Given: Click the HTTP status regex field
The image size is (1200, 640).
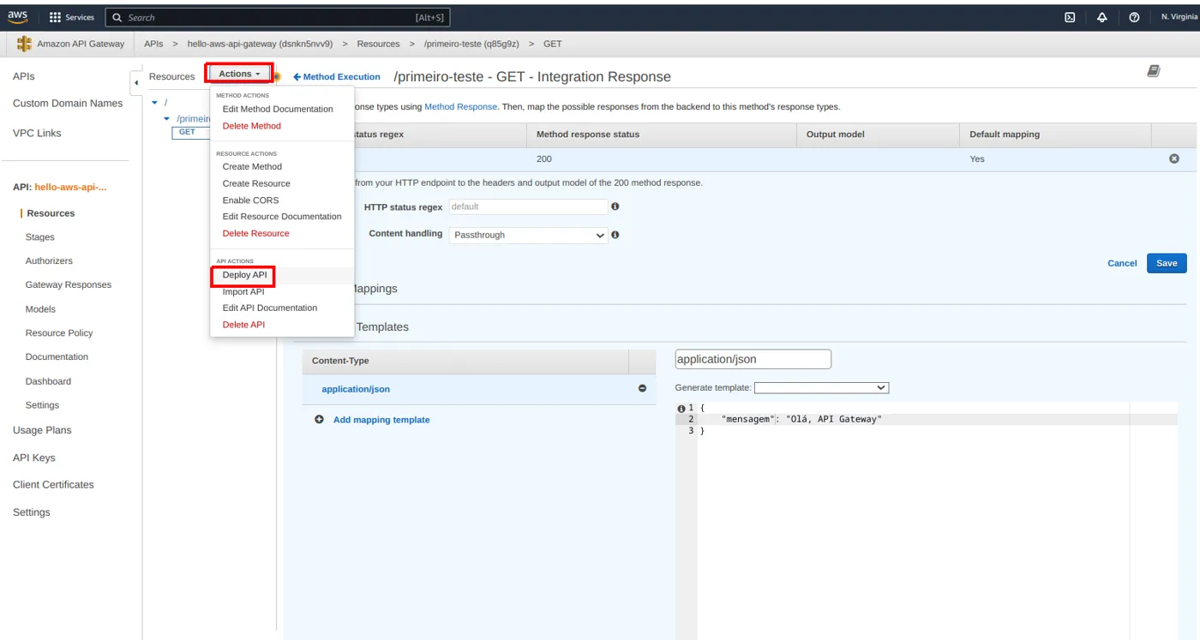Looking at the screenshot, I should 528,206.
